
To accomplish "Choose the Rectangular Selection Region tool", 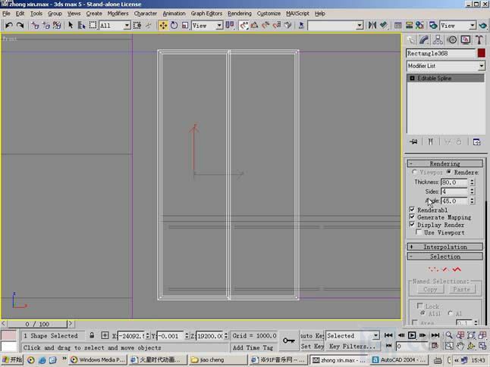I will [x=93, y=25].
